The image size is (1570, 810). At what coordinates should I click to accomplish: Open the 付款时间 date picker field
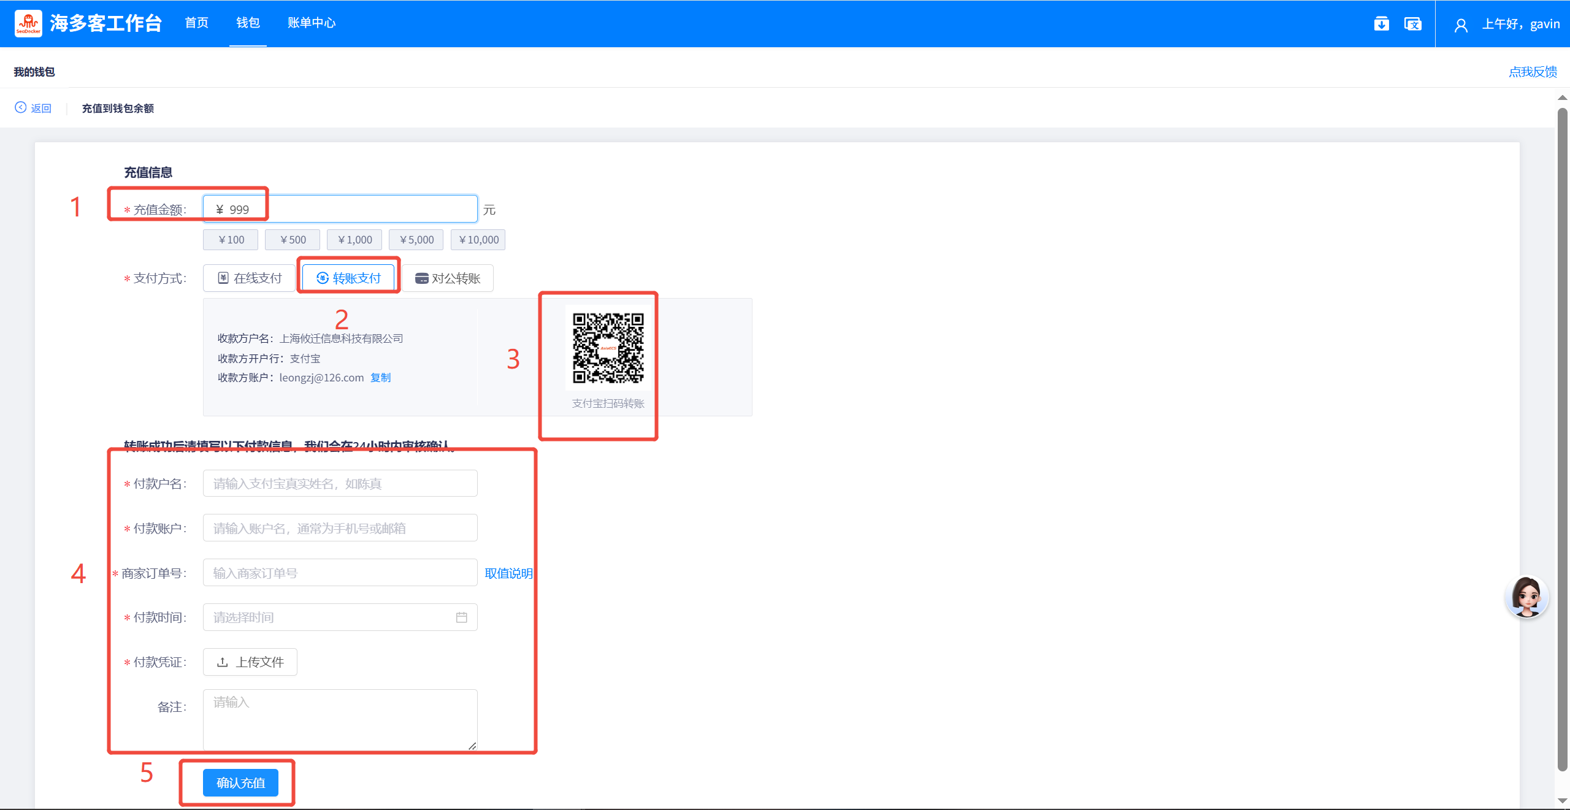(331, 617)
